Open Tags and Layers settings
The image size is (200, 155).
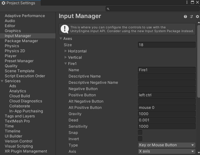[20, 116]
